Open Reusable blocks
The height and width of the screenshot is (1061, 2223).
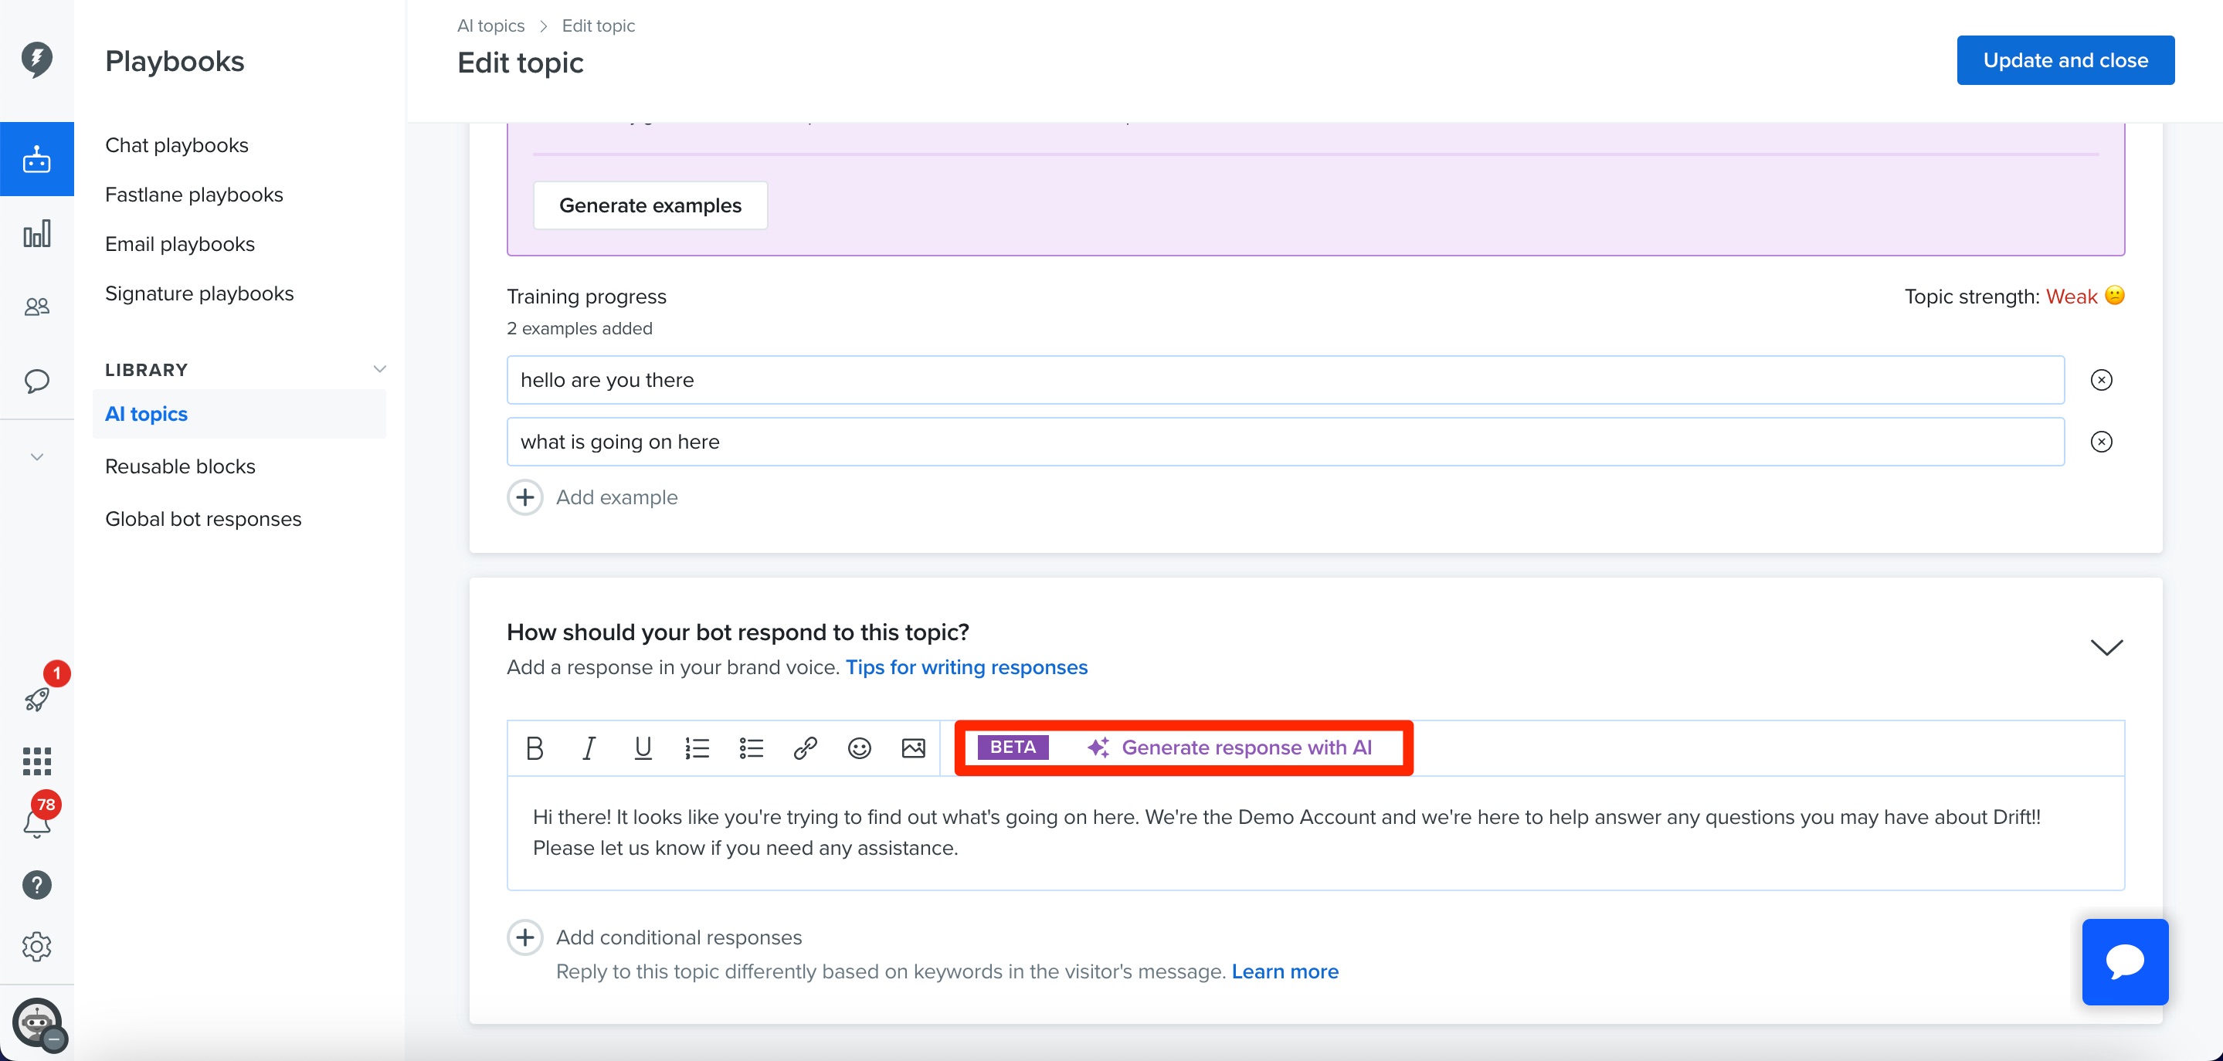pyautogui.click(x=179, y=466)
